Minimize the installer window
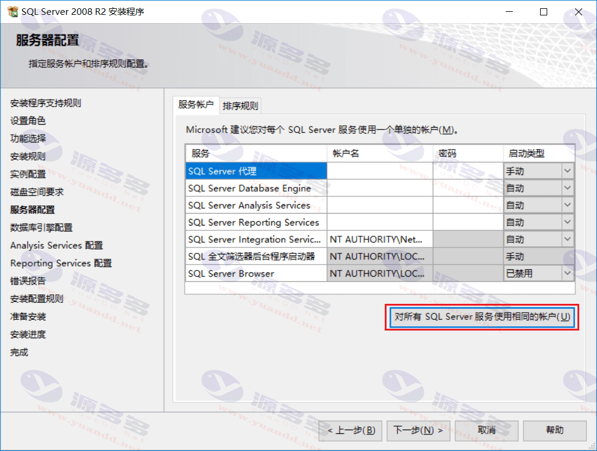This screenshot has height=451, width=597. 509,12
